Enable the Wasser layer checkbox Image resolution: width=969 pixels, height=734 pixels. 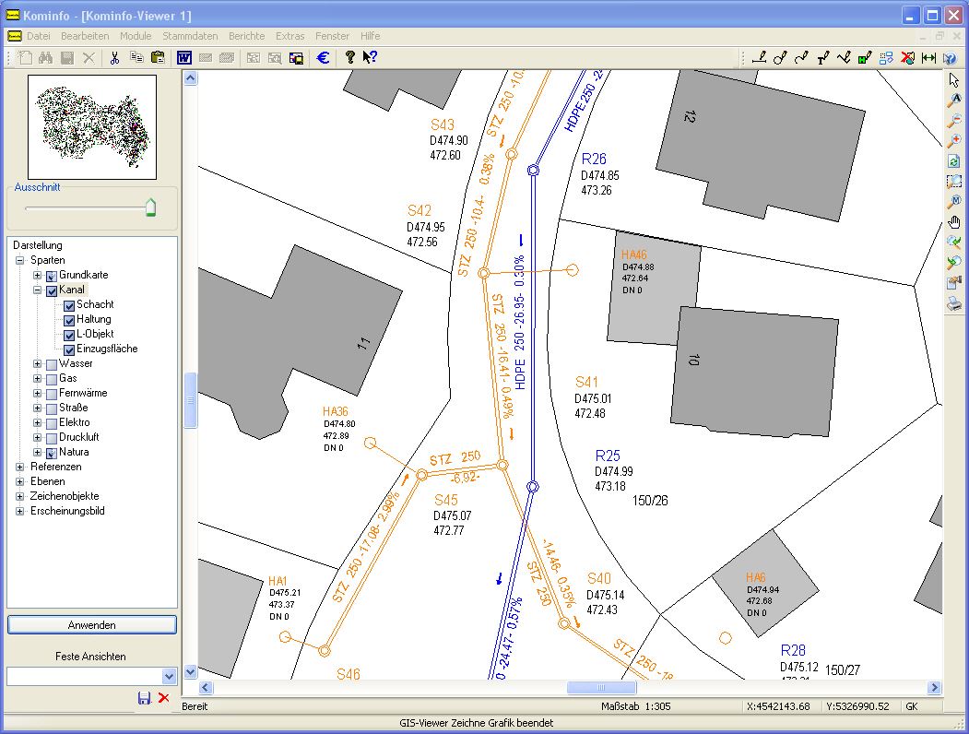pos(52,364)
